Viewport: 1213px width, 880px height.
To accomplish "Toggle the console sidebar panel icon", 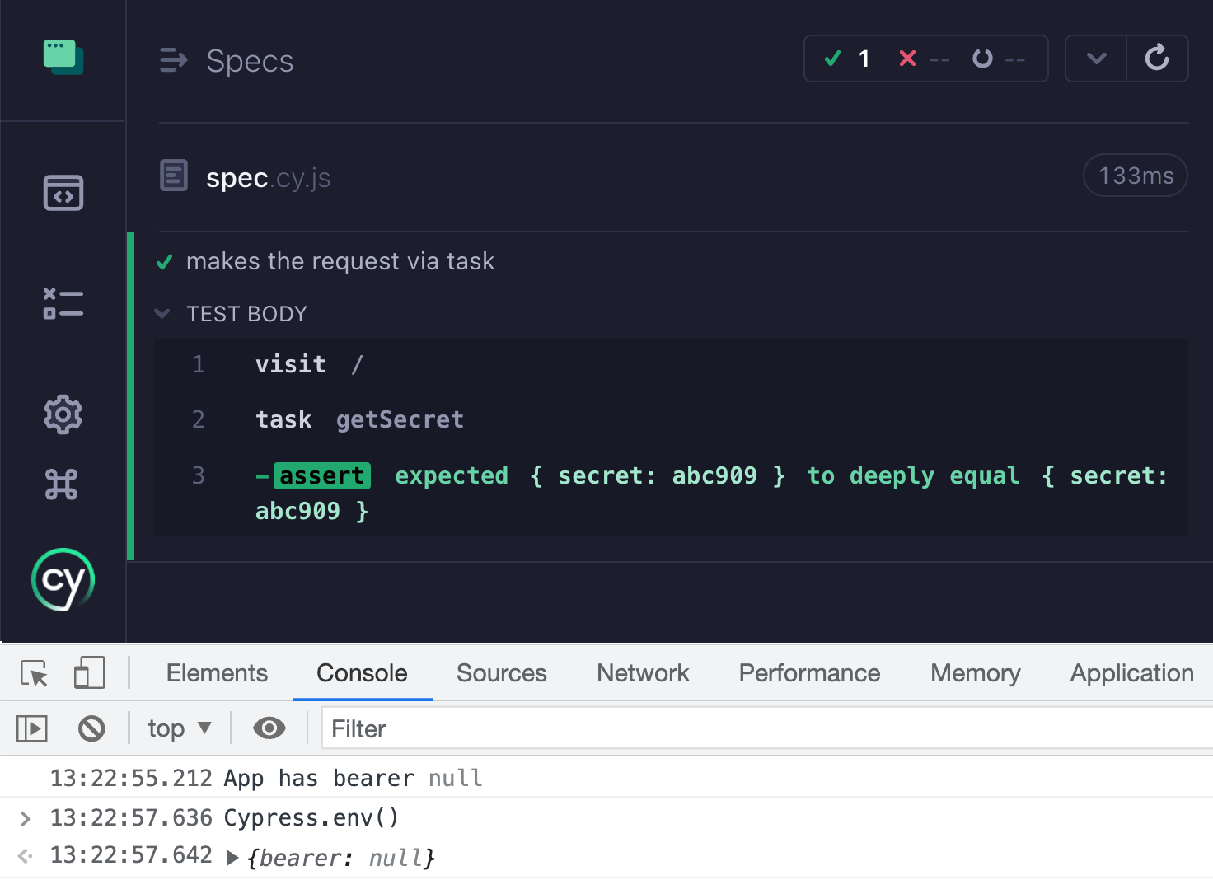I will [30, 728].
